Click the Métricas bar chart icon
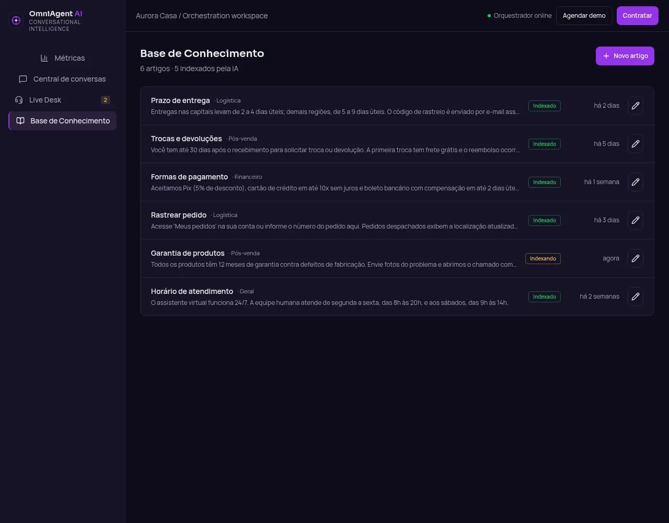 (x=44, y=58)
